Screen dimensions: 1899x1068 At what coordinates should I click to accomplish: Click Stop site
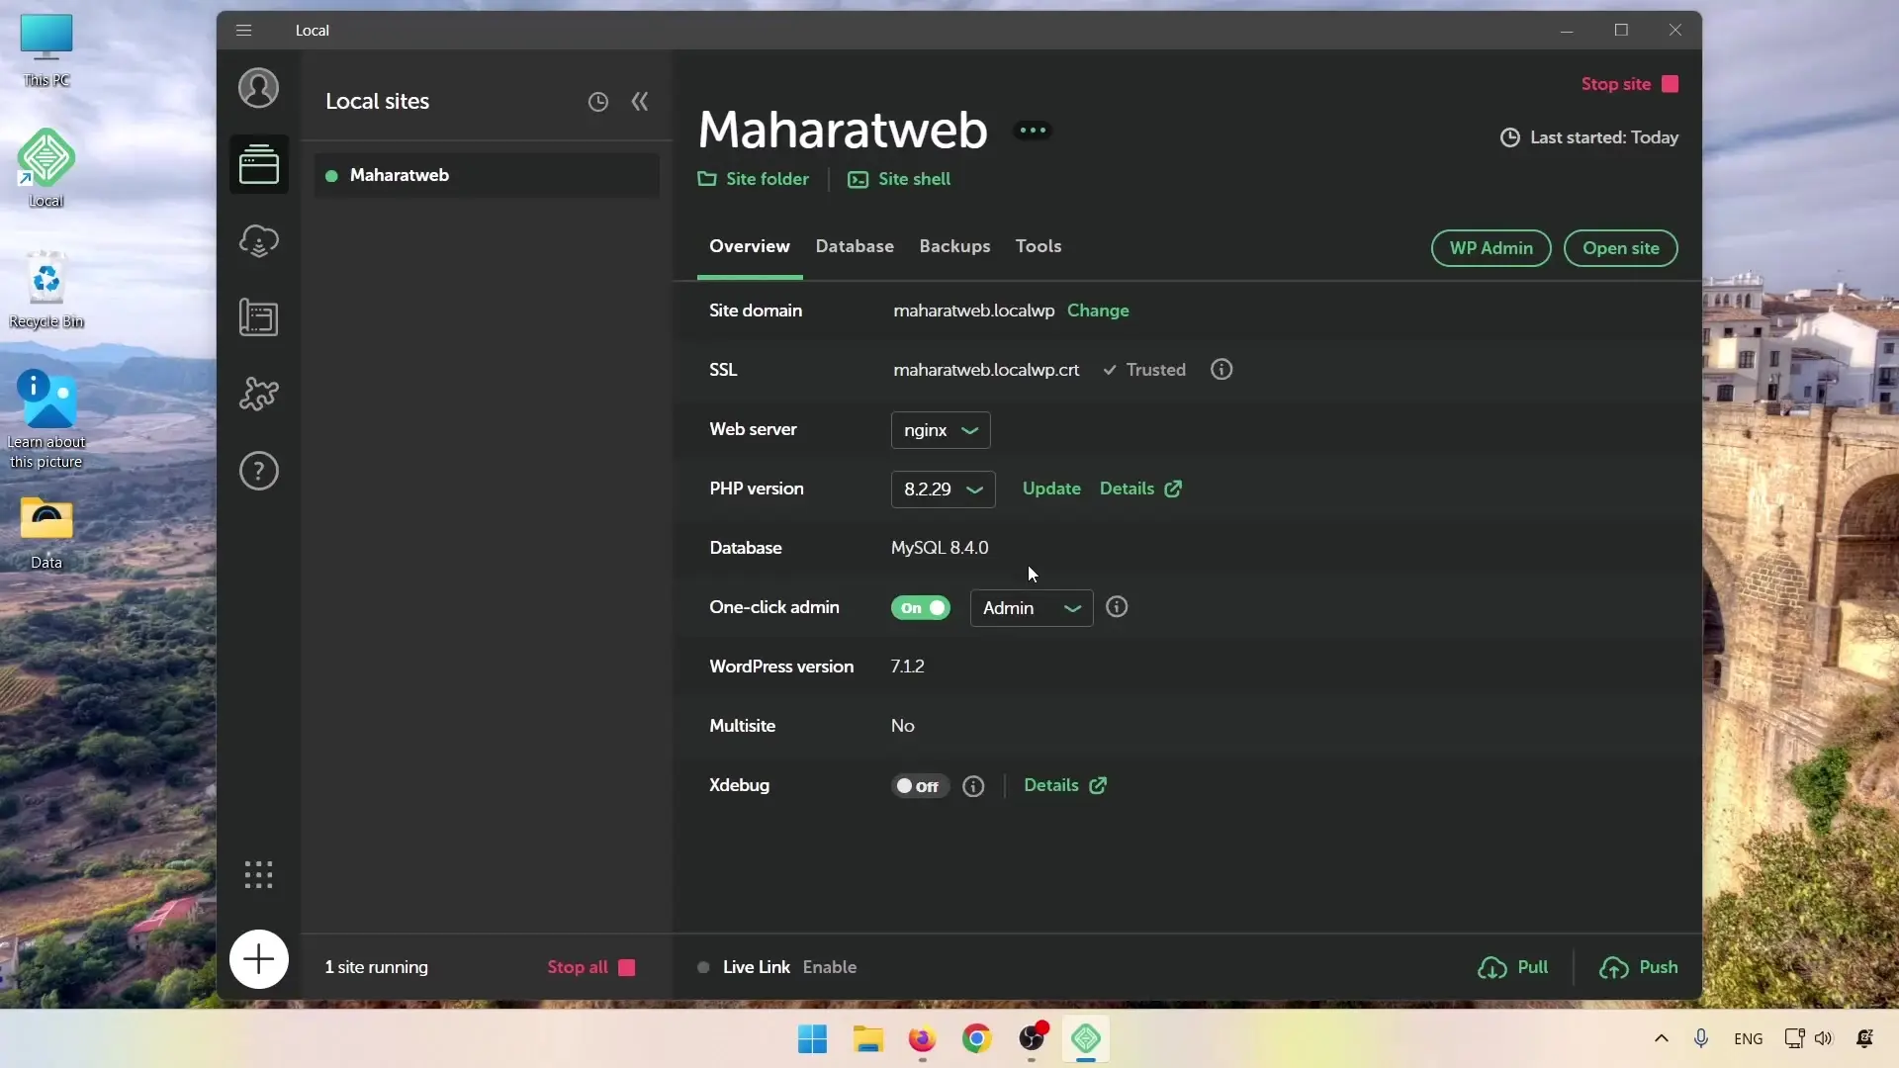pos(1630,84)
